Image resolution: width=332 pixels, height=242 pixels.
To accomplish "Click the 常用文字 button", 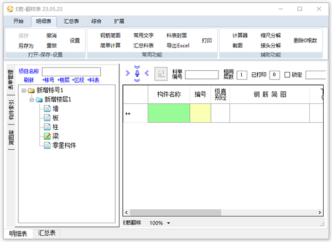I will 143,35.
